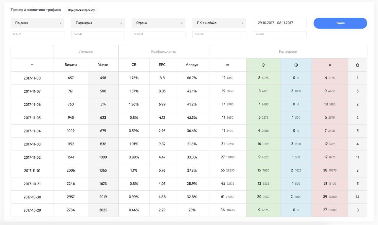The height and width of the screenshot is (225, 378).
Task: Focus the SubId4 input field
Action: point(219,34)
